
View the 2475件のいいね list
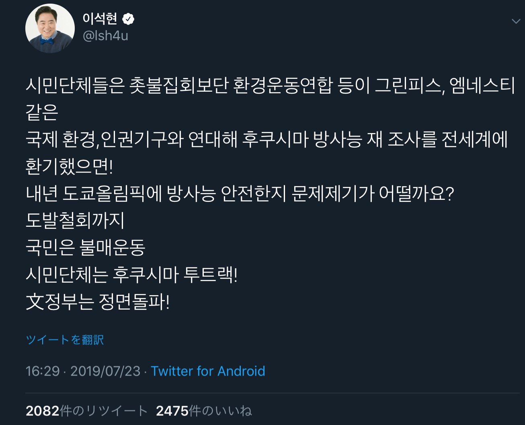204,411
